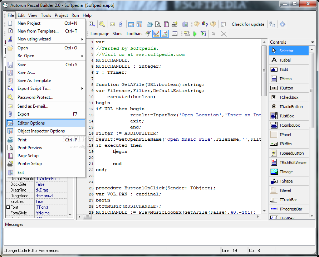Open the Skins toolbar menu
319x257 pixels.
pyautogui.click(x=117, y=34)
